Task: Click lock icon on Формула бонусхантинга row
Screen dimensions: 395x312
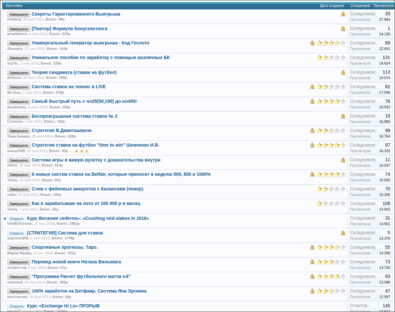Action: (343, 29)
